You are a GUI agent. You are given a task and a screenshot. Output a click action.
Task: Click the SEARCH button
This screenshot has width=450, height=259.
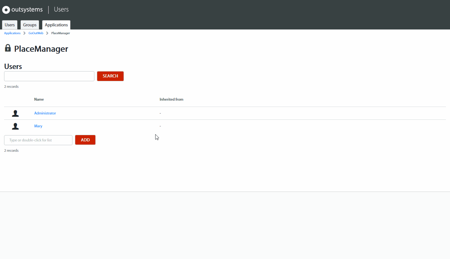tap(110, 76)
